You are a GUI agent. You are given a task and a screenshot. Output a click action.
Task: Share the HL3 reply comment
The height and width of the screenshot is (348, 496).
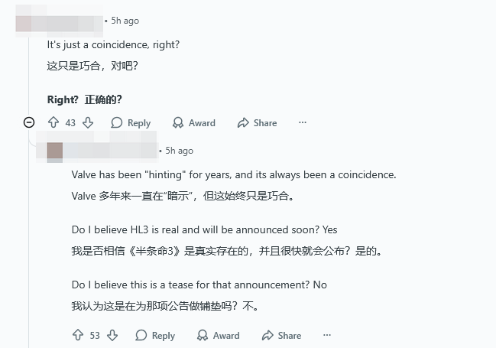pyautogui.click(x=282, y=335)
